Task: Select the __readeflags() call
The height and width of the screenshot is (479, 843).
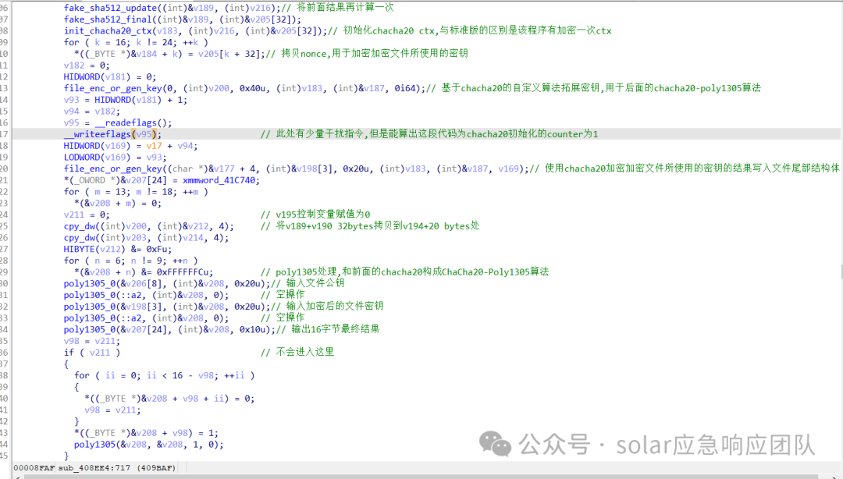Action: [x=133, y=122]
